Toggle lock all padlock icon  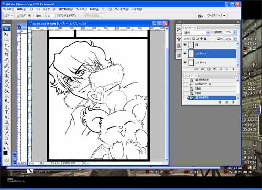205,39
